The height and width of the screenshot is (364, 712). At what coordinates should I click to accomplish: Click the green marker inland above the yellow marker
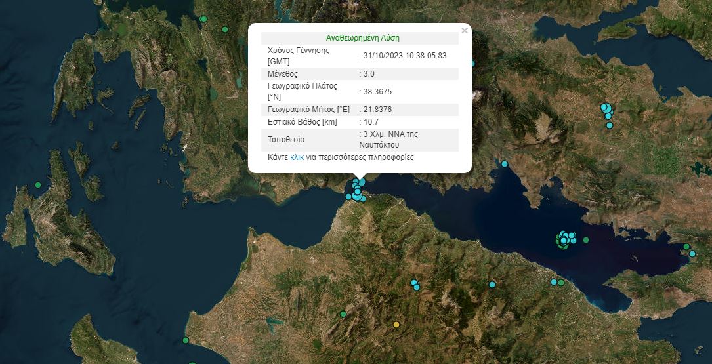pyautogui.click(x=343, y=314)
